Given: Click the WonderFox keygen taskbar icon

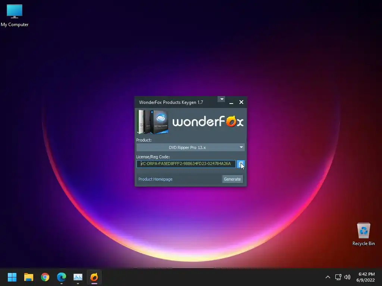Looking at the screenshot, I should point(94,277).
